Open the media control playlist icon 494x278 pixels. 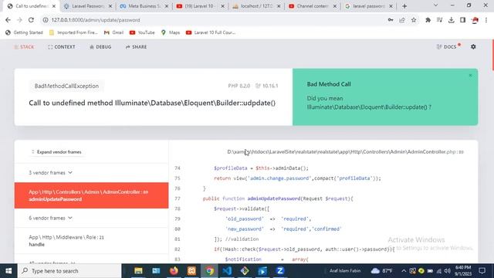[439, 20]
